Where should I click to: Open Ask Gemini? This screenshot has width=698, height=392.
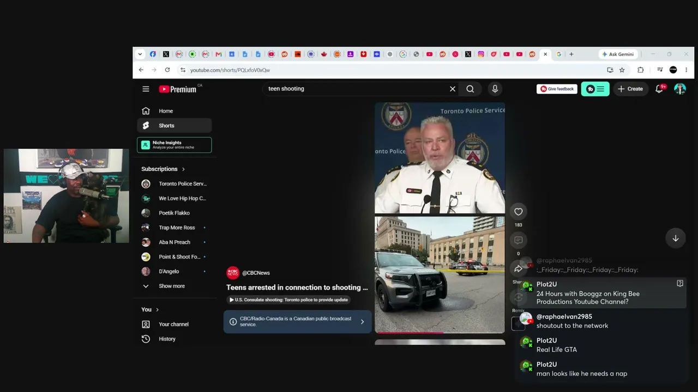point(618,54)
